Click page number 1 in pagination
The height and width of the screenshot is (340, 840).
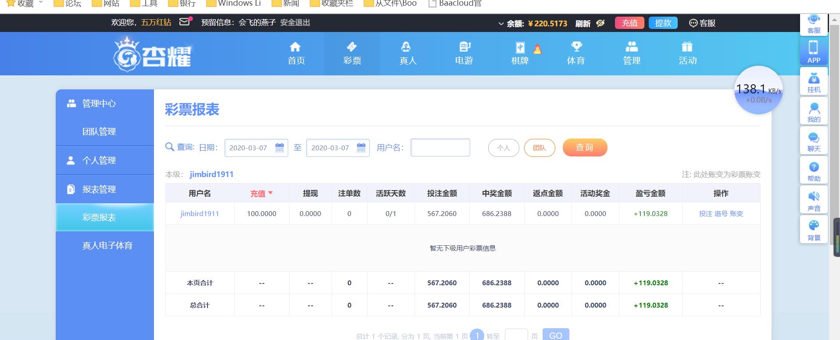tap(477, 335)
